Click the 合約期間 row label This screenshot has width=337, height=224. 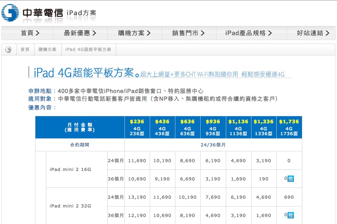(x=80, y=145)
